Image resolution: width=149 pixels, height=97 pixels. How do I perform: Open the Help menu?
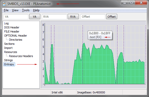pyautogui.click(x=36, y=10)
